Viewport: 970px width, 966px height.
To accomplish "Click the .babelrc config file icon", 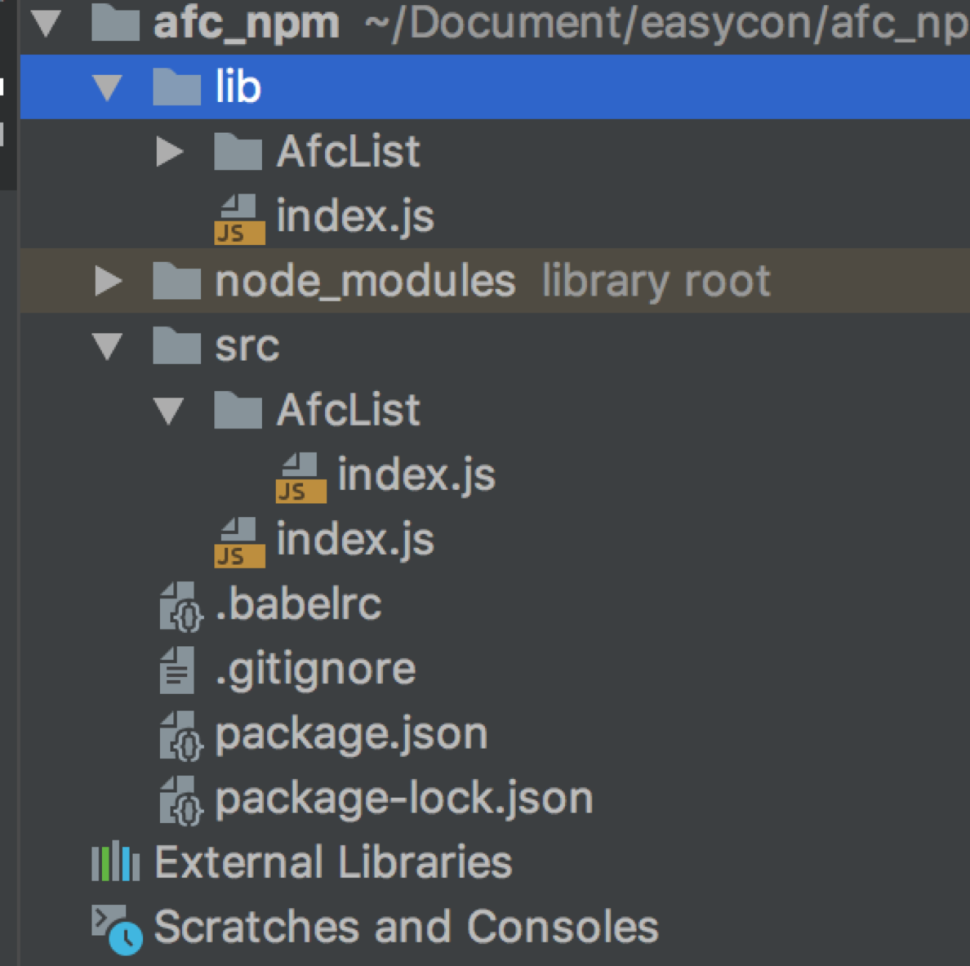I will pyautogui.click(x=180, y=606).
